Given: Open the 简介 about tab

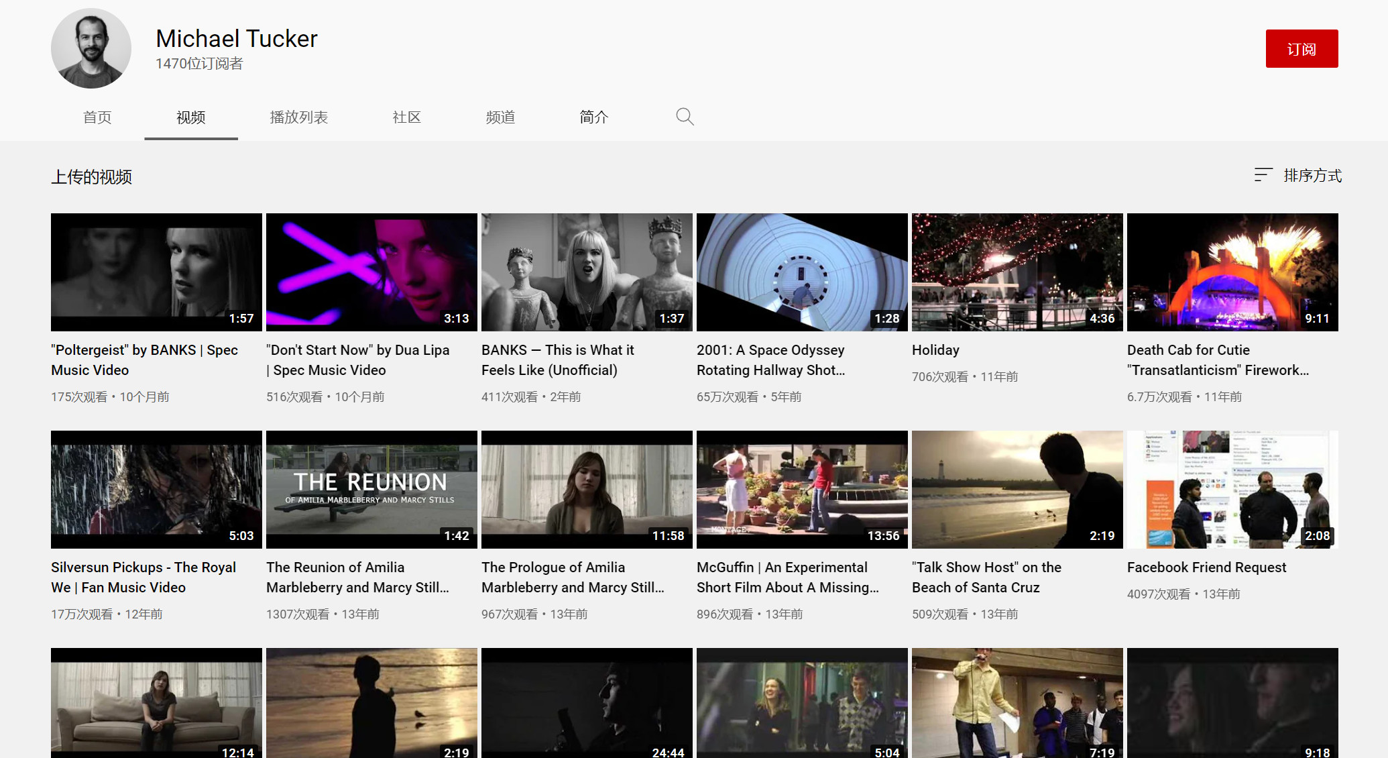Looking at the screenshot, I should pyautogui.click(x=593, y=117).
